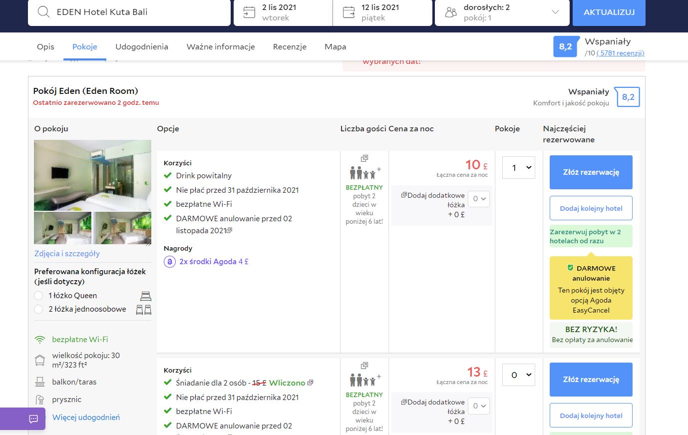
Task: Open extra beds dropdown in 10 £ row
Action: point(478,199)
